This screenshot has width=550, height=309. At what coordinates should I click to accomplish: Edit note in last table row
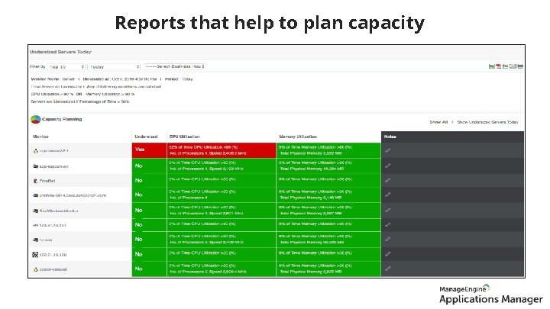387,269
